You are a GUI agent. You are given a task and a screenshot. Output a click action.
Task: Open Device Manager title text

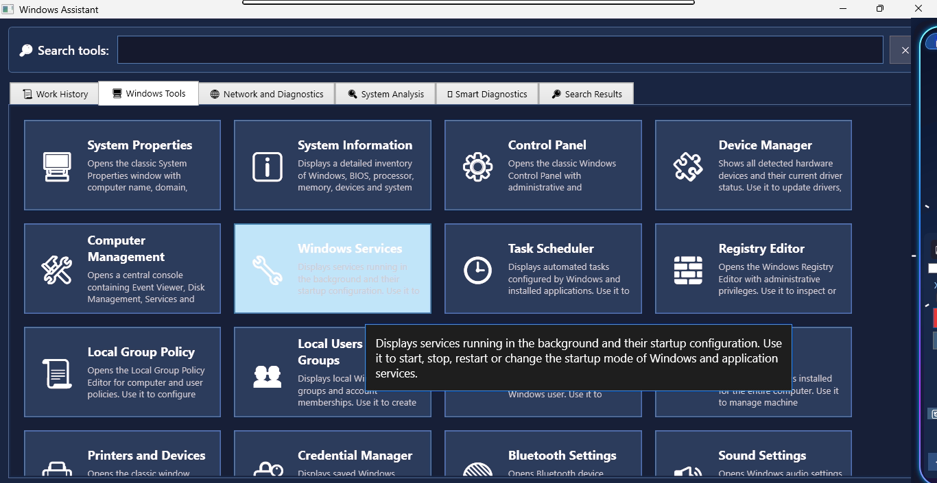point(765,145)
